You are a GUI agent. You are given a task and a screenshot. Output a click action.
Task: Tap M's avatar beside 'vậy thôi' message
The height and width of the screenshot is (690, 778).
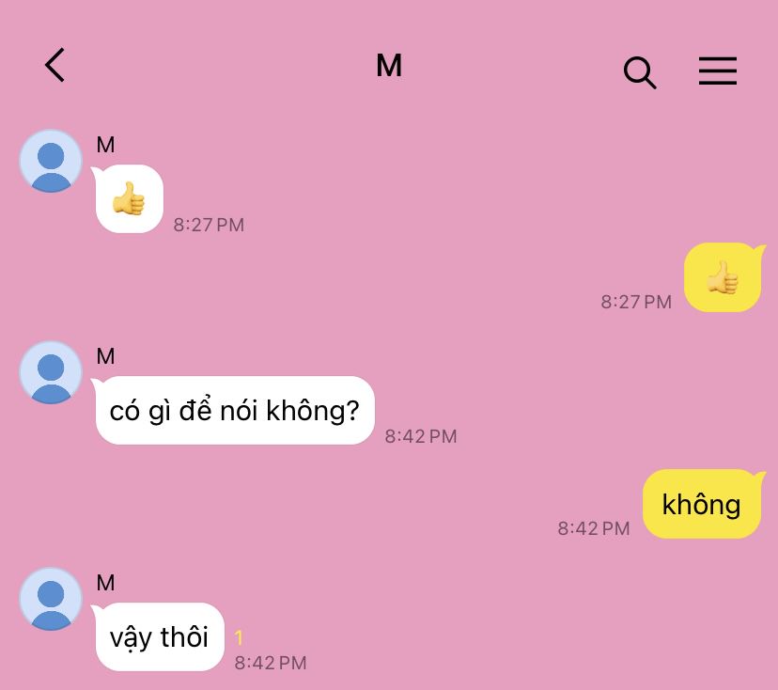(51, 599)
